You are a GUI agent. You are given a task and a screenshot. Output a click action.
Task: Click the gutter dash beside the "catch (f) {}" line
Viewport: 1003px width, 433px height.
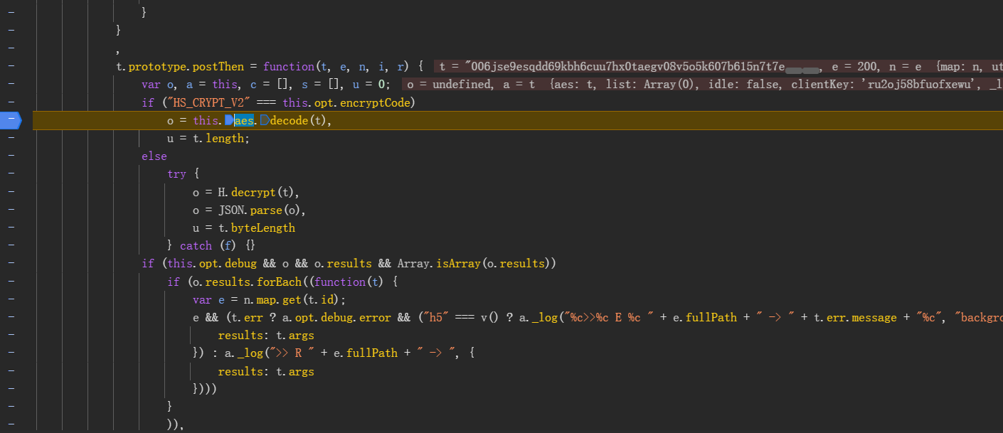11,246
